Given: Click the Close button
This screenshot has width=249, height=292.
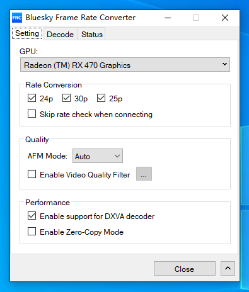Looking at the screenshot, I should click(185, 269).
